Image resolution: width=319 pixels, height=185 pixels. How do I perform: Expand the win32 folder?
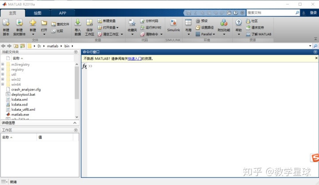click(x=3, y=79)
